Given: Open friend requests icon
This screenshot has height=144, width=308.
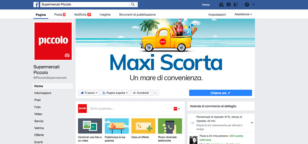Looking at the screenshot, I should pyautogui.click(x=221, y=5).
